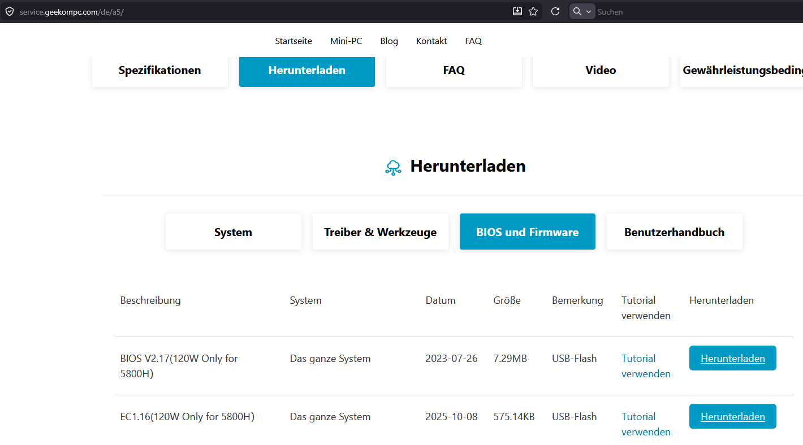Open the Gewährleistungsbedingungen tab
This screenshot has width=803, height=445.
[x=742, y=71]
